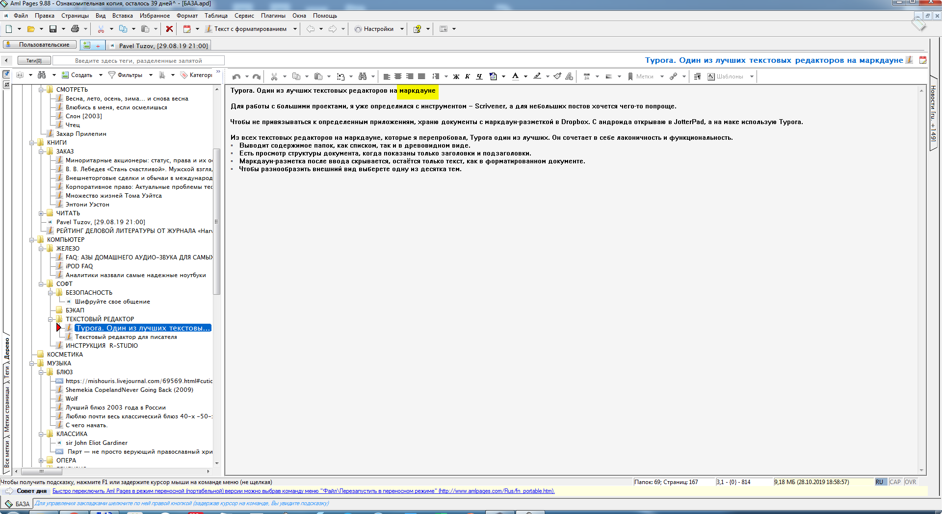The image size is (942, 514).
Task: Toggle CAP indicator in status bar
Action: pos(895,482)
